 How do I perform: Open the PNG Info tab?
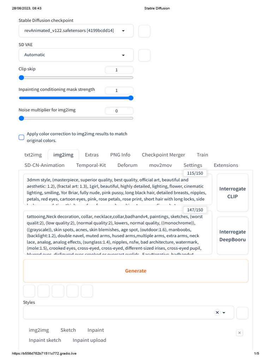(x=120, y=155)
